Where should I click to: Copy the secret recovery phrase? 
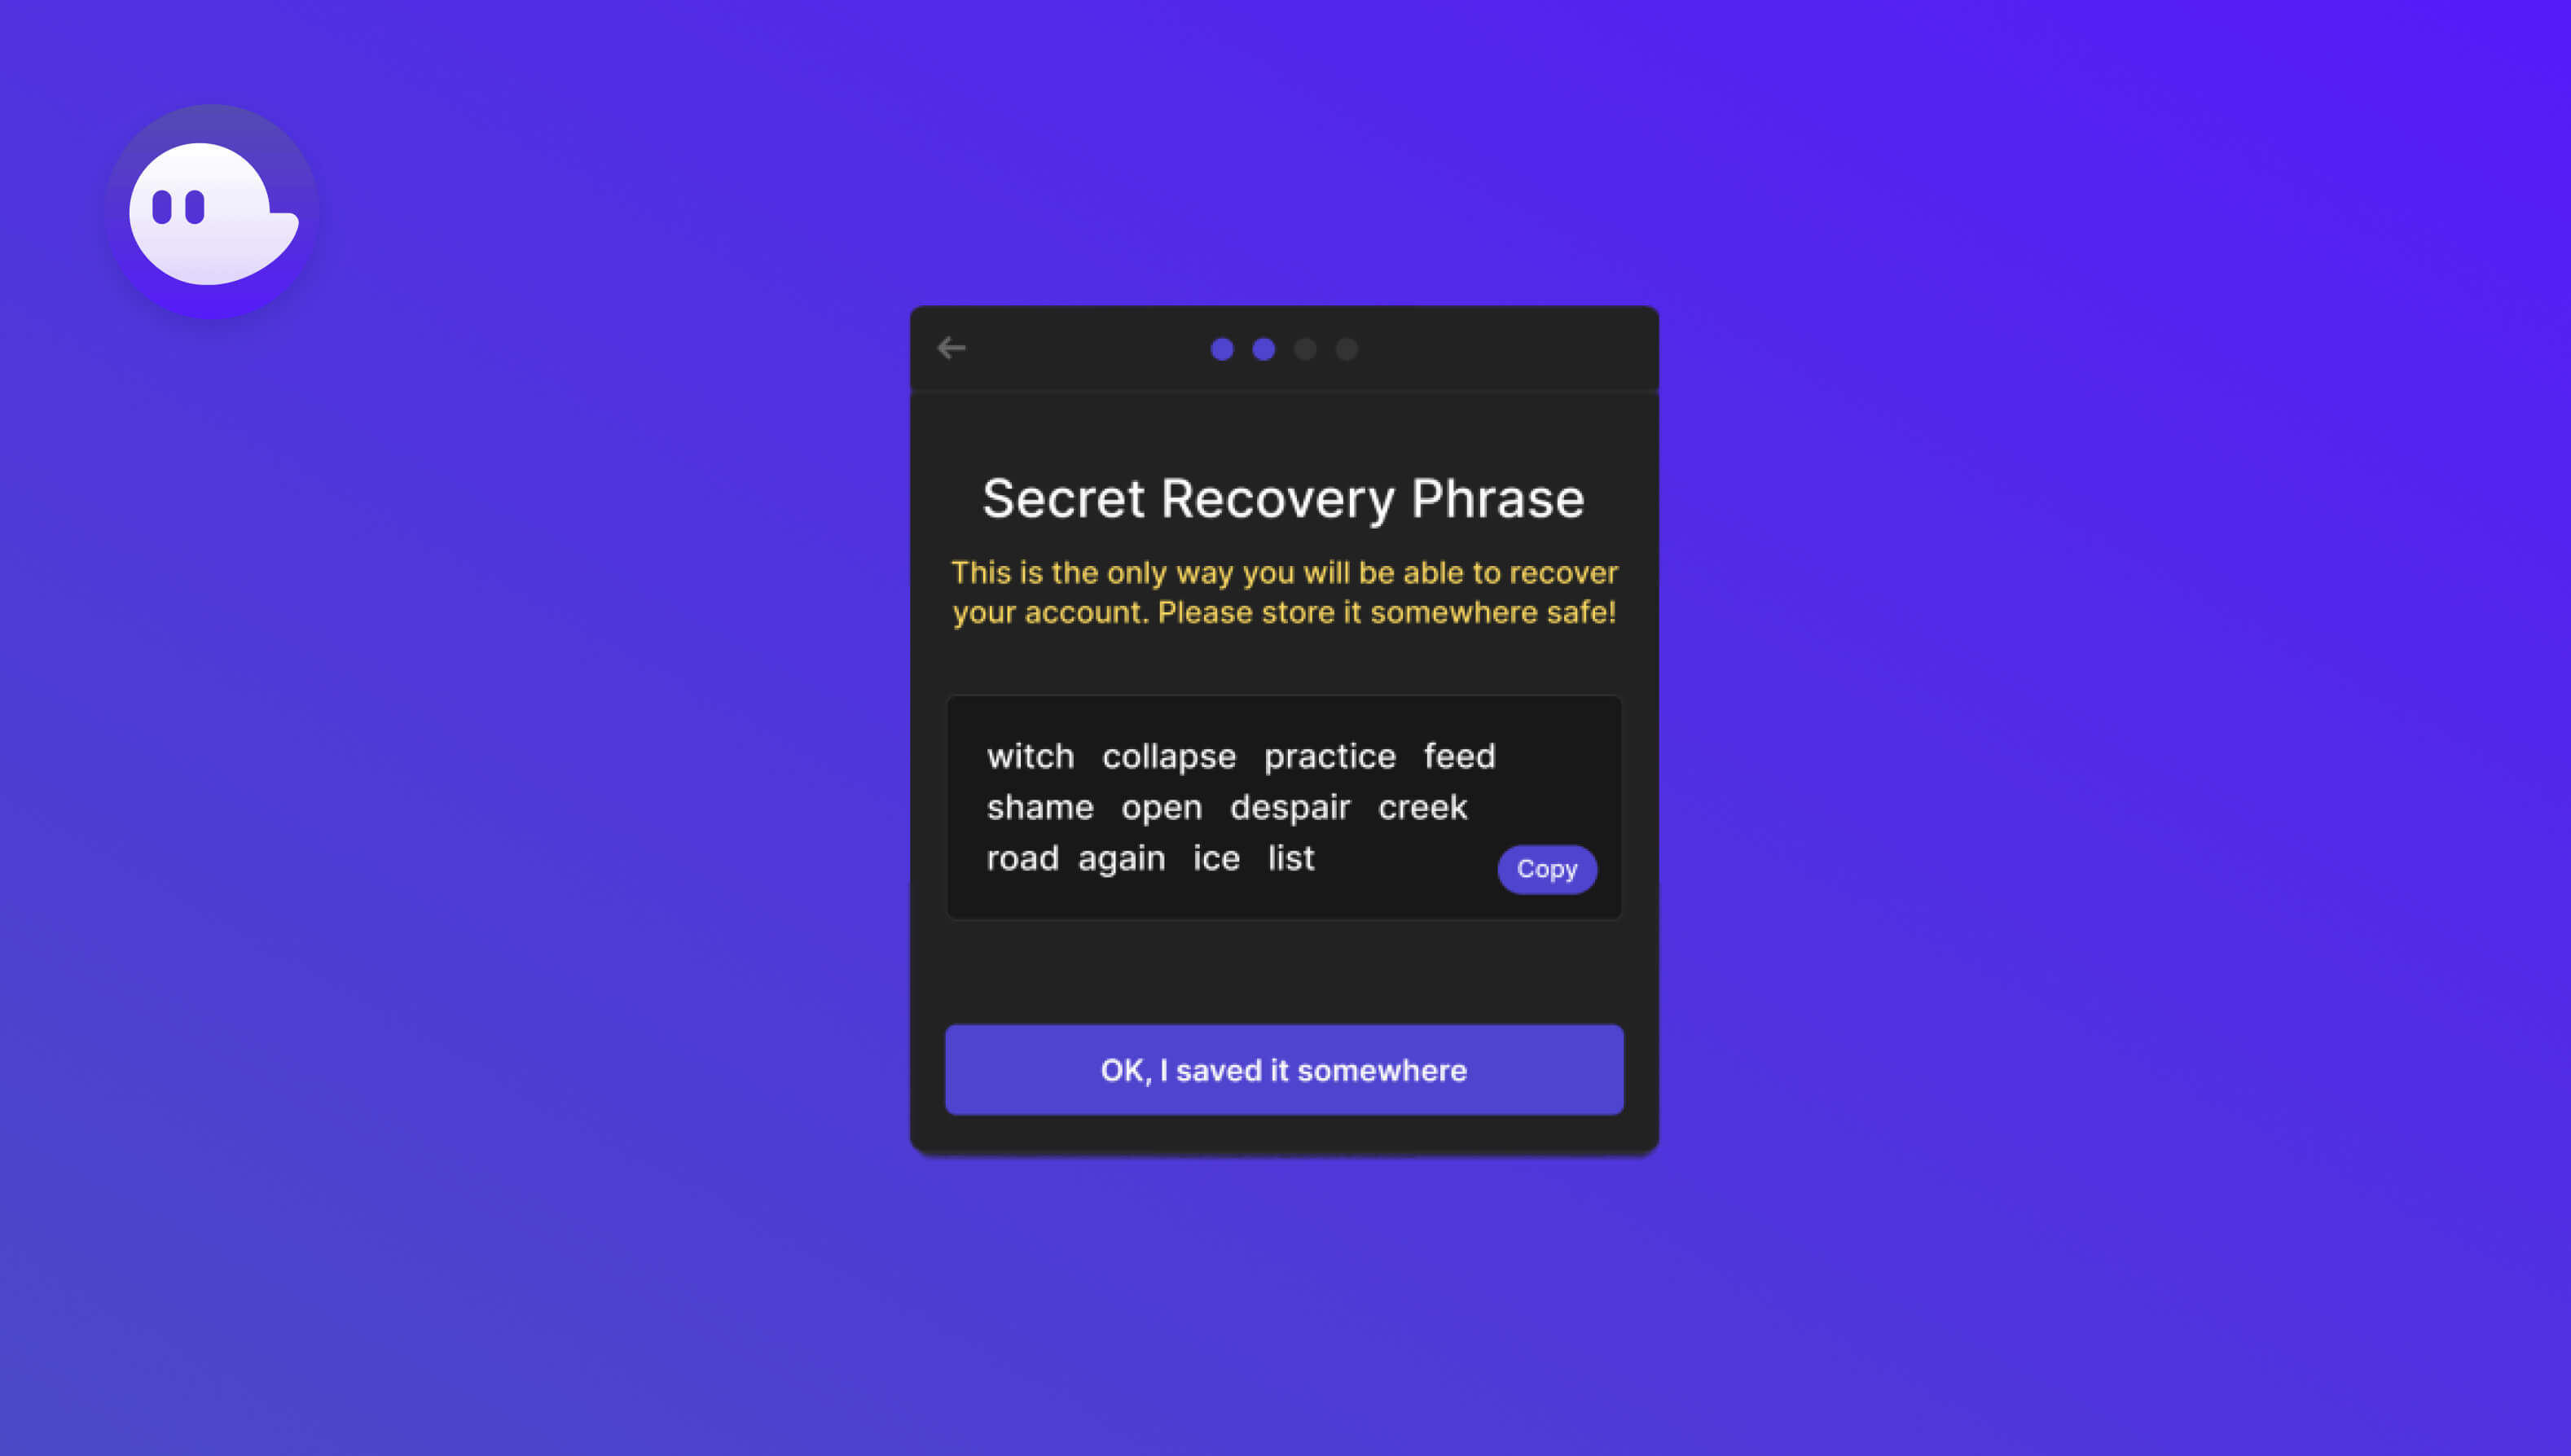[1547, 868]
